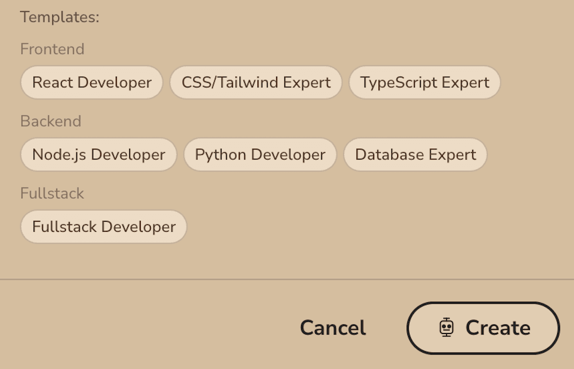Click the Create button
Viewport: 574px width, 369px height.
tap(483, 328)
